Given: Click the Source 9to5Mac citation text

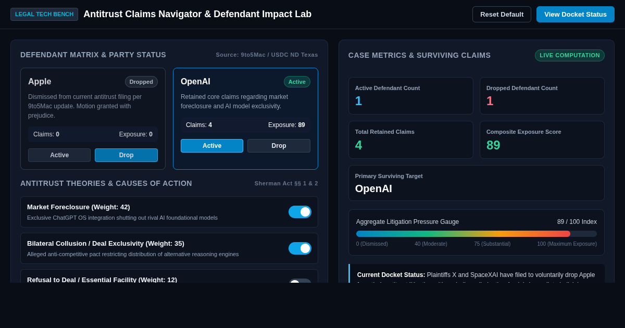Looking at the screenshot, I should pyautogui.click(x=267, y=55).
